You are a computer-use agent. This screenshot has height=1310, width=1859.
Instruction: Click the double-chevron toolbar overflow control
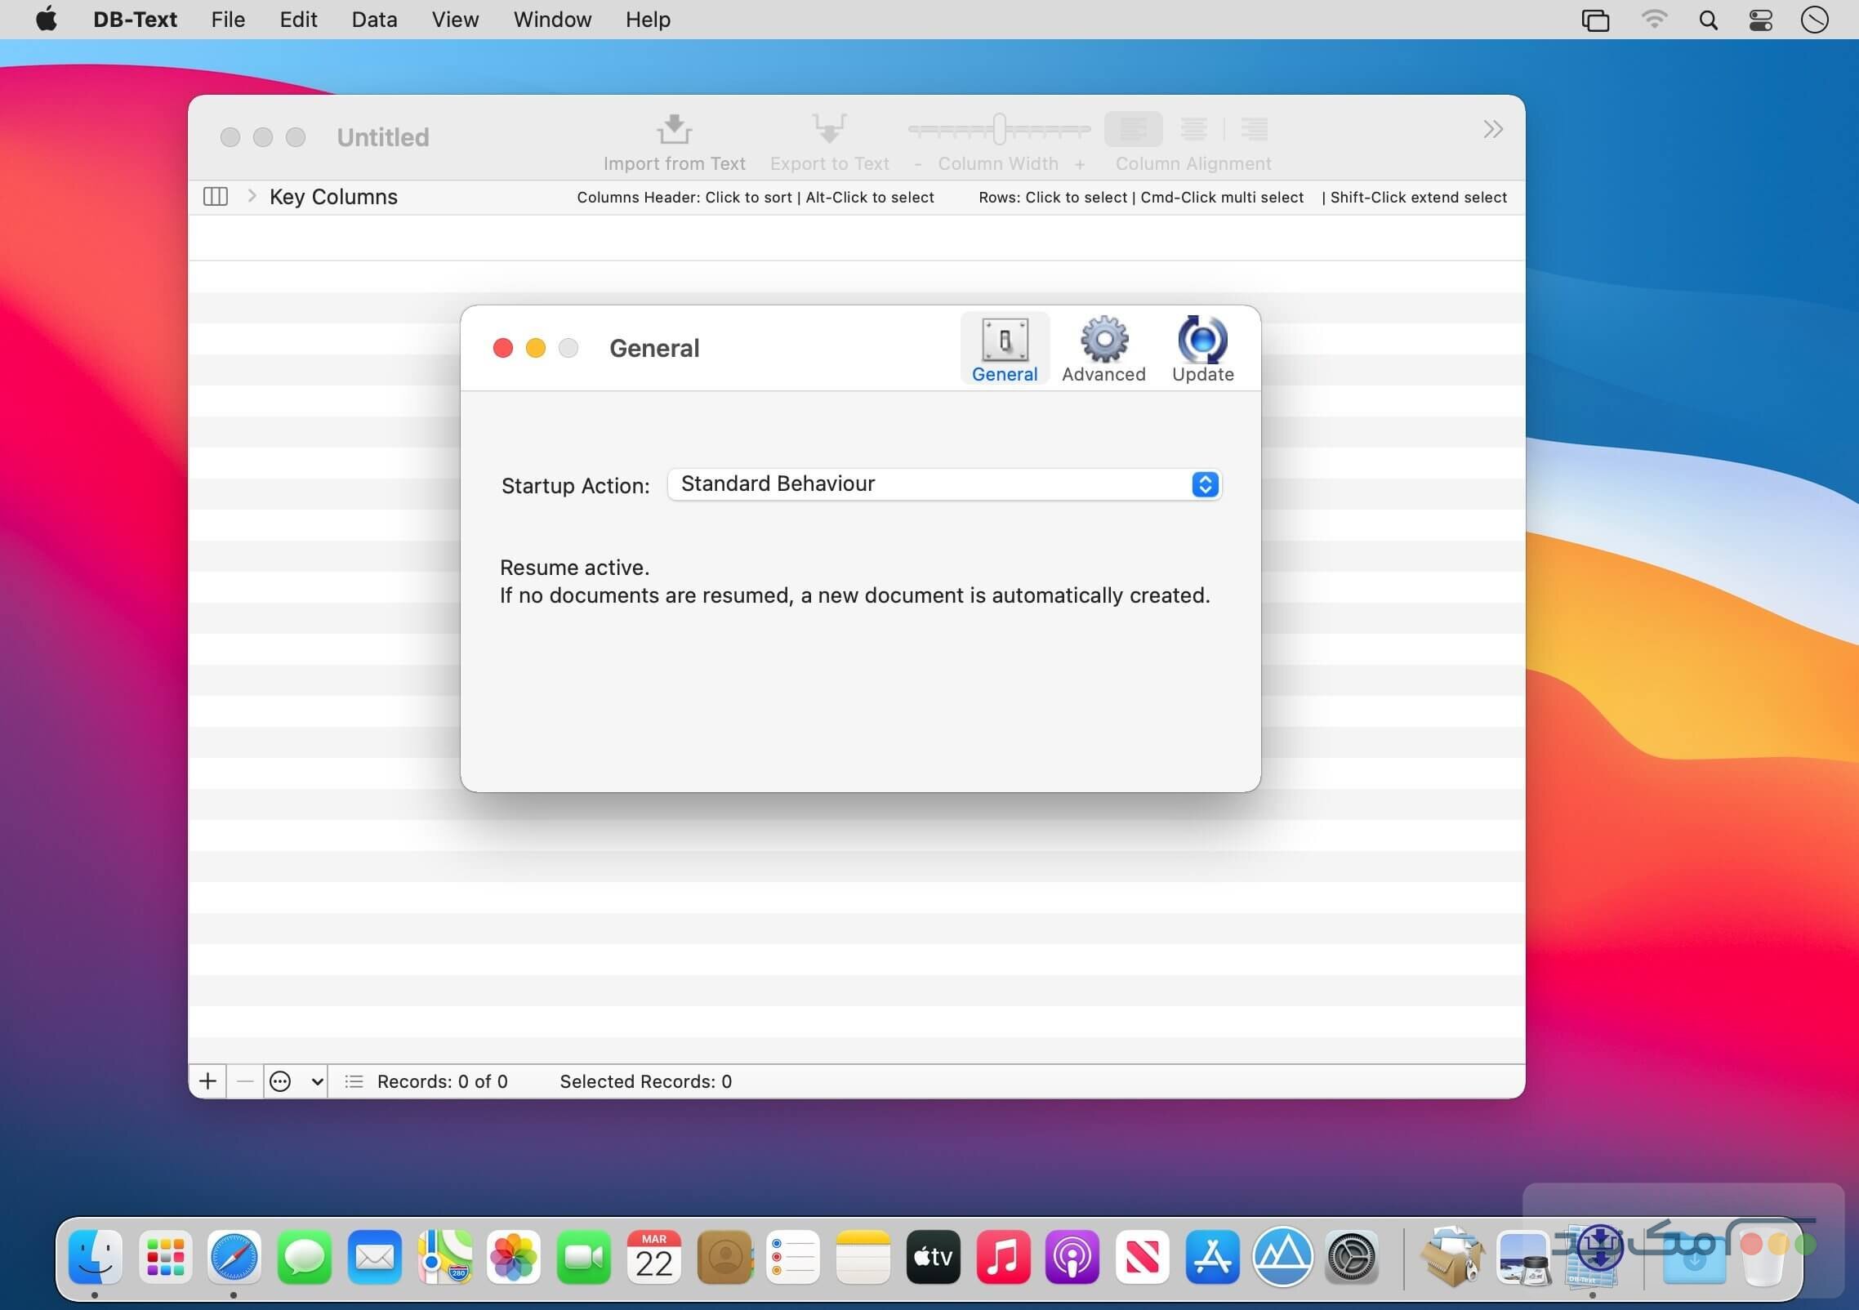pos(1492,129)
